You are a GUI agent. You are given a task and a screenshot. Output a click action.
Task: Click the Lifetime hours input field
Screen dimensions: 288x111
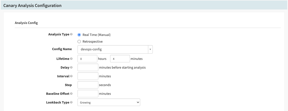point(87,59)
